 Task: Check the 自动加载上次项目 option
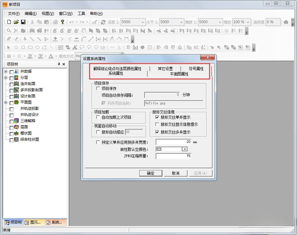tap(98, 117)
